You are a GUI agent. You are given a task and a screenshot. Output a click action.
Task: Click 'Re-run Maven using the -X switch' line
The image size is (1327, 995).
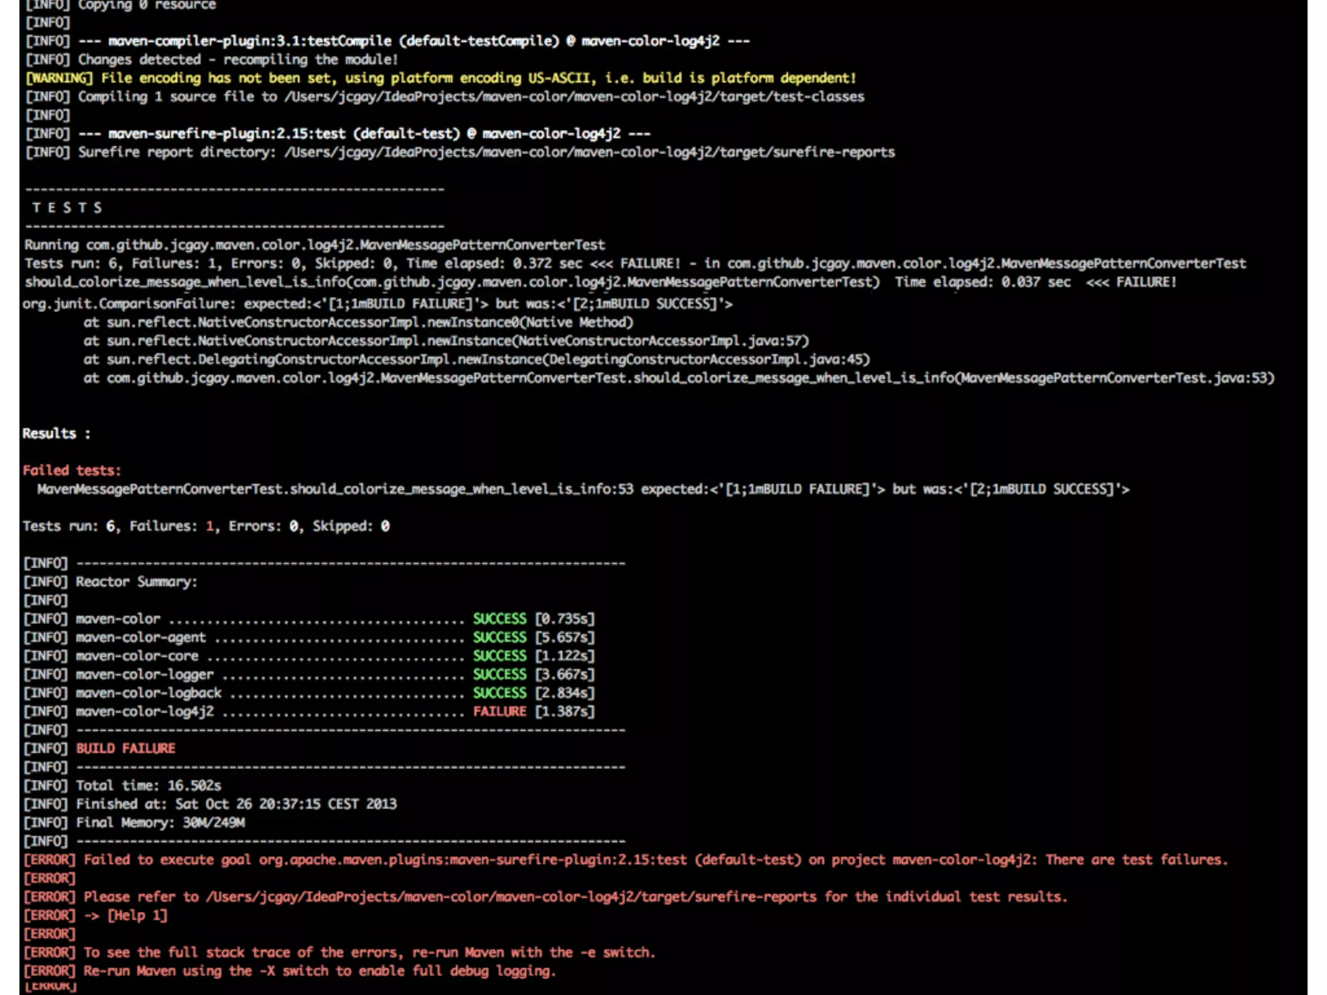coord(290,971)
